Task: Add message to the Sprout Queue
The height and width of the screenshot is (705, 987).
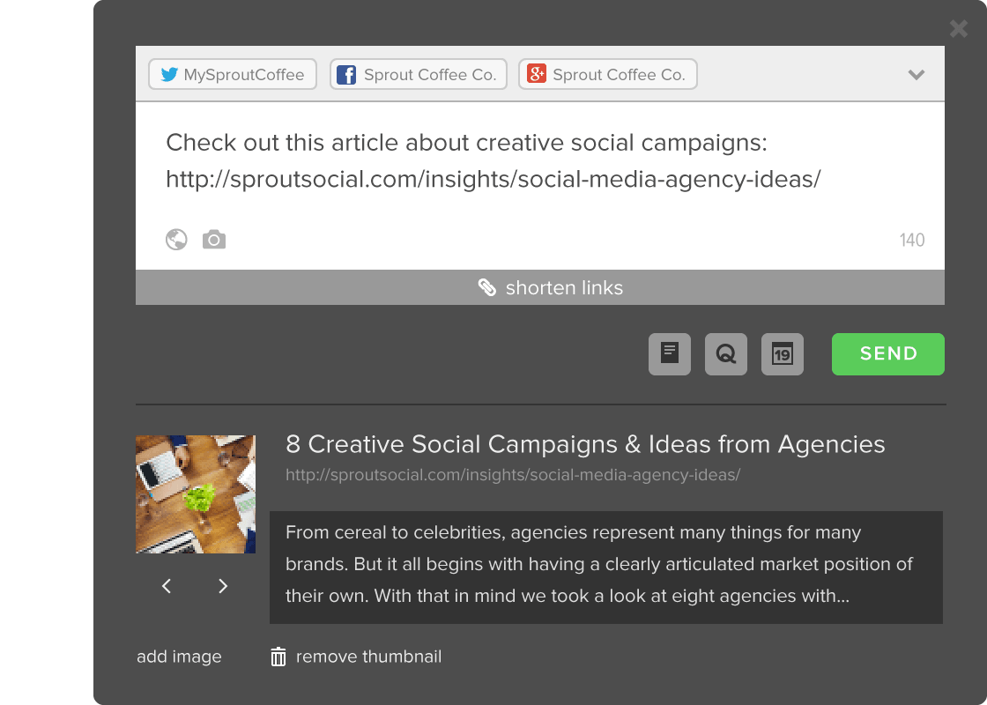Action: click(726, 353)
